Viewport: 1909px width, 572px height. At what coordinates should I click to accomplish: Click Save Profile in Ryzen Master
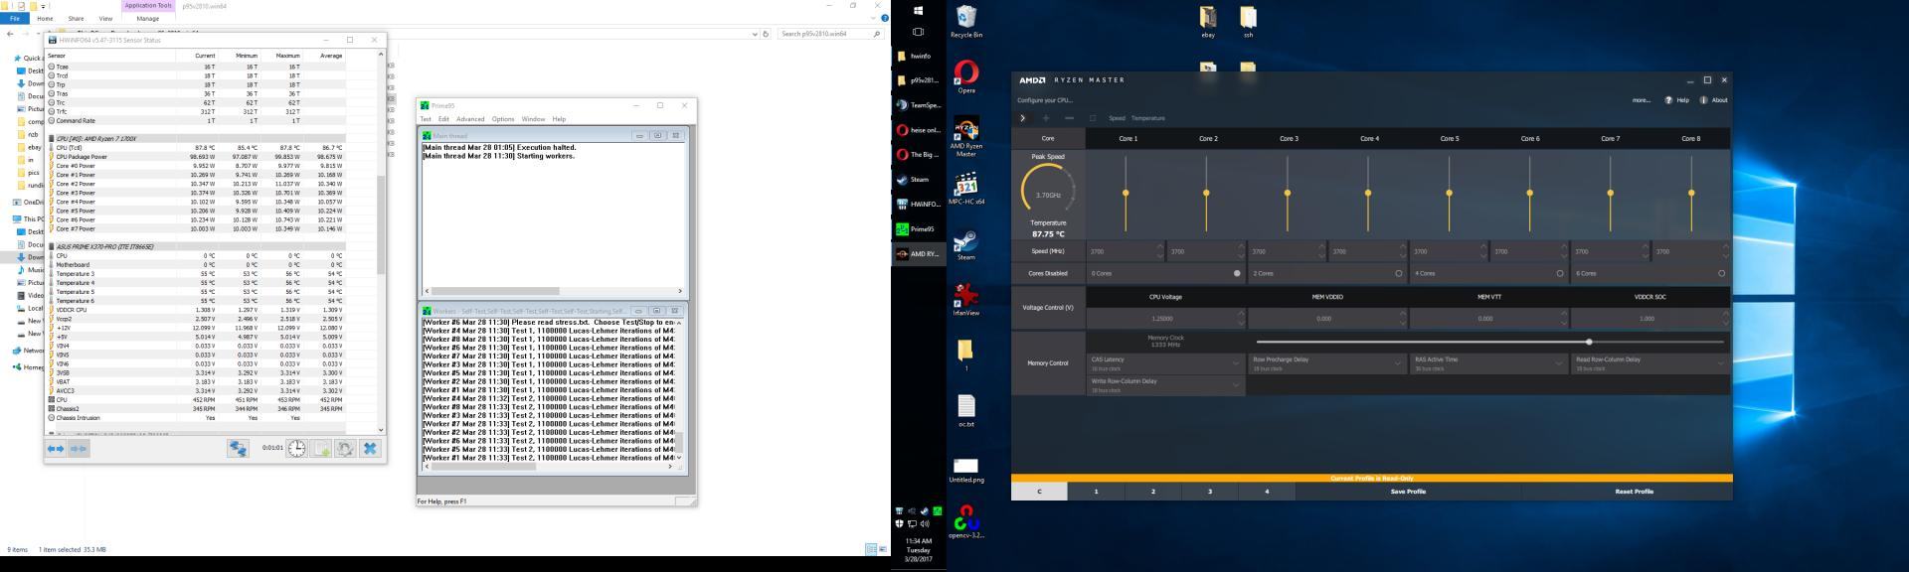tap(1407, 492)
